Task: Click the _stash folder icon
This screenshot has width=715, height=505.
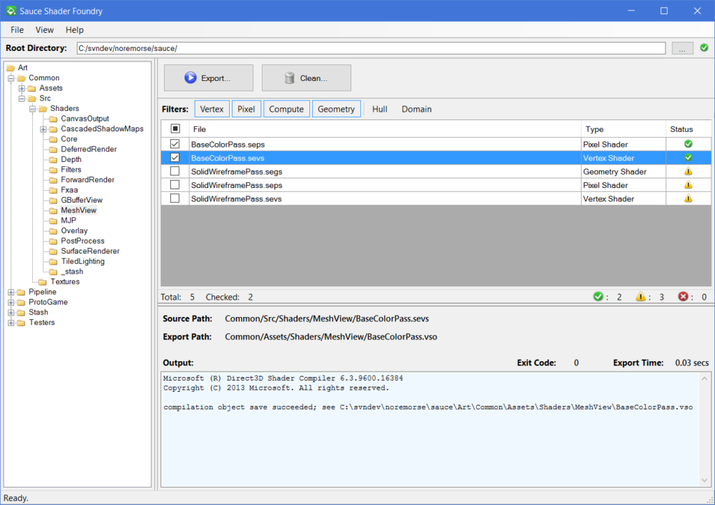Action: pos(53,272)
